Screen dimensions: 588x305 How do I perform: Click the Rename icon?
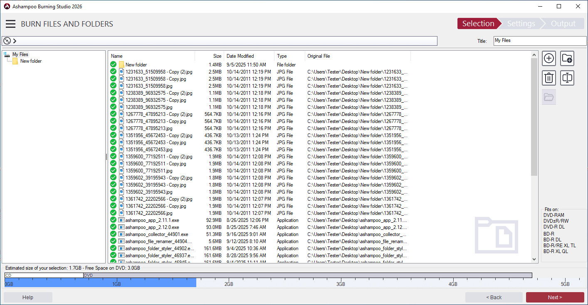(567, 78)
